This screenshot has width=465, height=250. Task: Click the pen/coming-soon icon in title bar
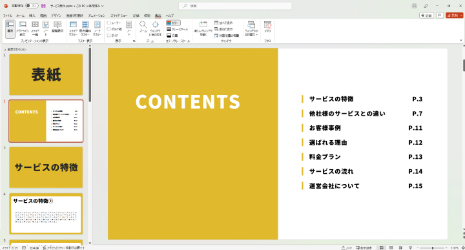pos(426,6)
